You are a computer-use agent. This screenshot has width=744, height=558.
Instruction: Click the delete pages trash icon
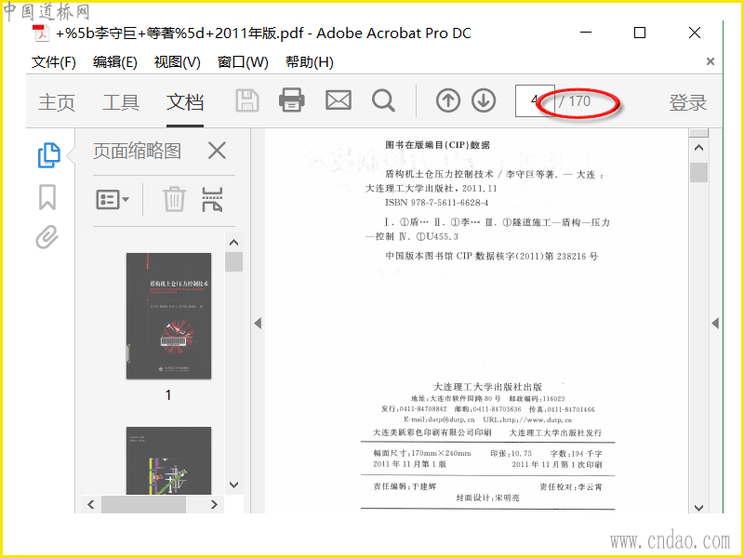(x=174, y=199)
